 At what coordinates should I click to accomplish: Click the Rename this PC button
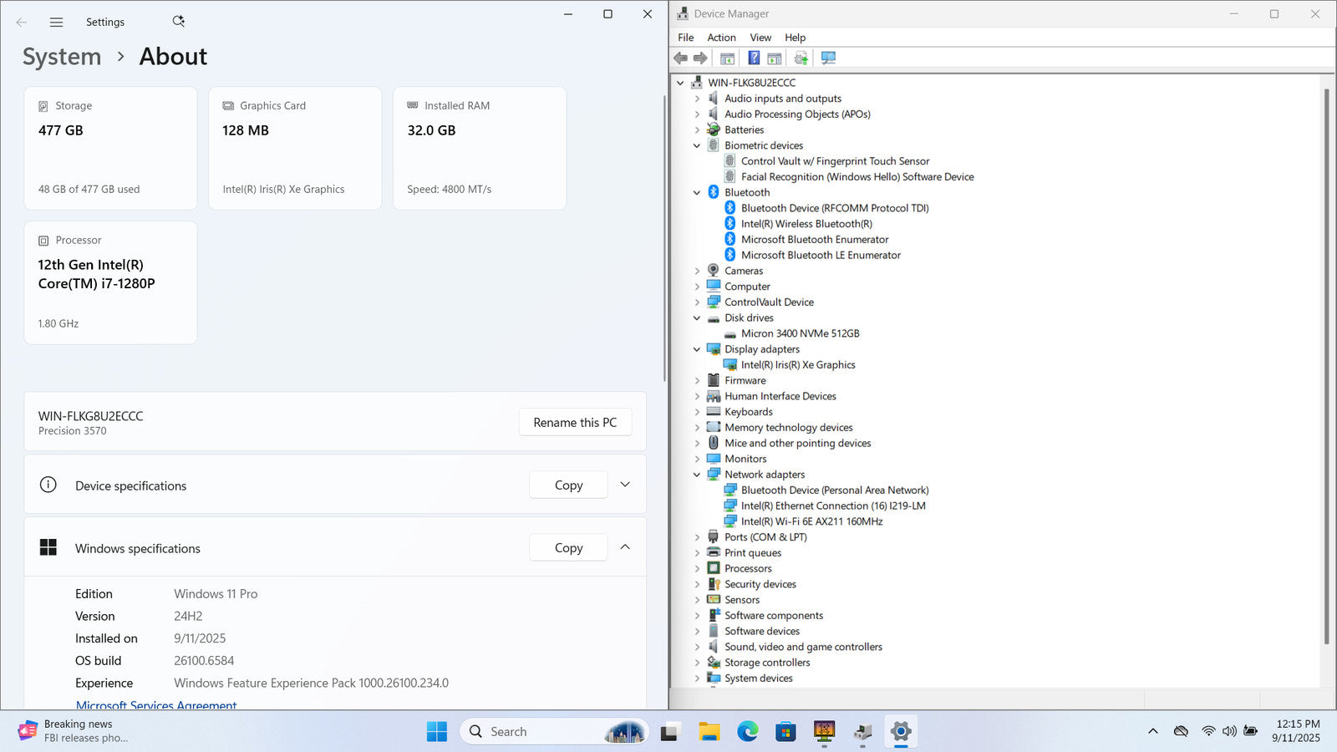(x=575, y=423)
